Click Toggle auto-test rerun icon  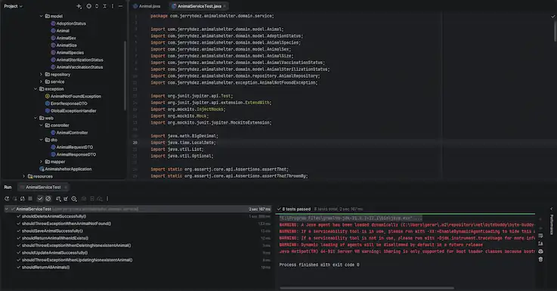pyautogui.click(x=23, y=199)
